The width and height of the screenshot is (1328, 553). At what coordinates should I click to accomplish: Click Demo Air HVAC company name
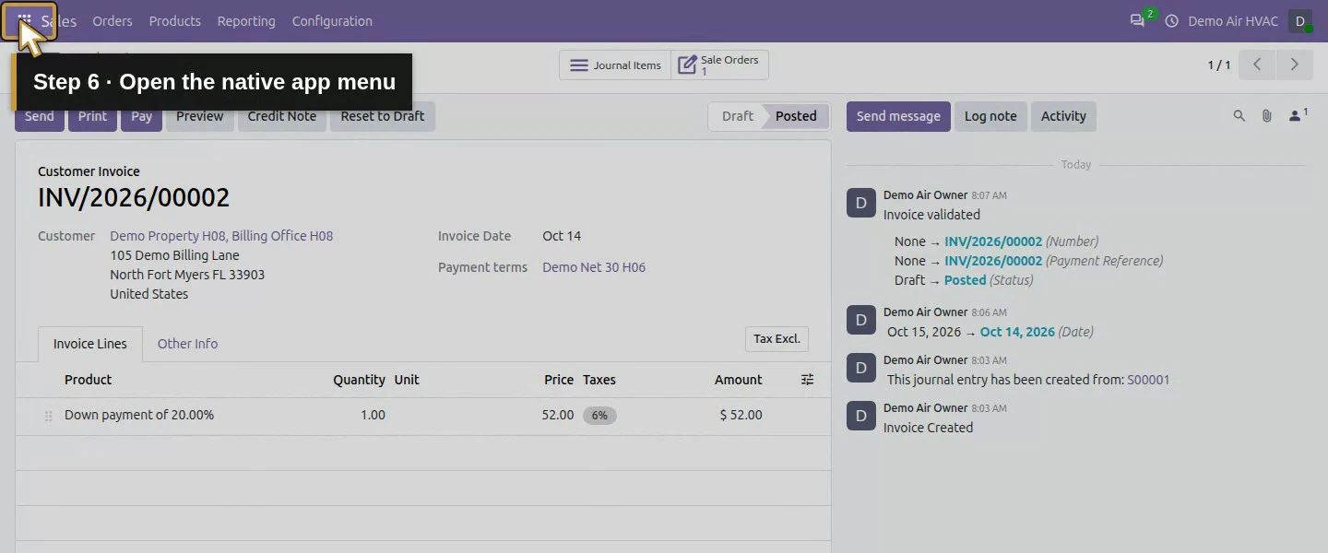pyautogui.click(x=1233, y=21)
